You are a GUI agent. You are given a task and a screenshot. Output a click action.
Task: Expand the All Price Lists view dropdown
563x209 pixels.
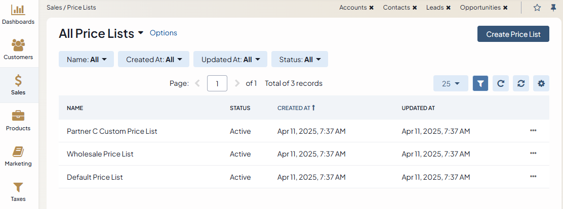[x=140, y=34]
